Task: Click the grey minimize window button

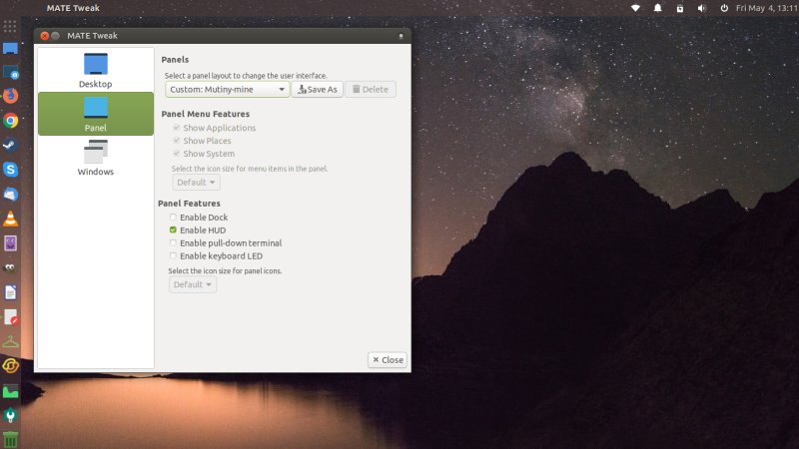Action: pos(56,36)
